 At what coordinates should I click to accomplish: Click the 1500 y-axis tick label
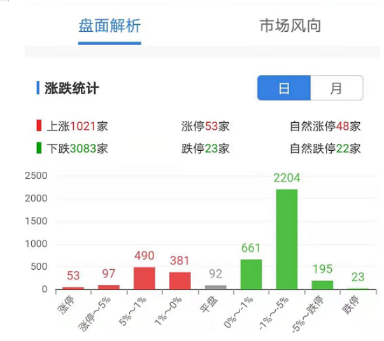(x=36, y=221)
